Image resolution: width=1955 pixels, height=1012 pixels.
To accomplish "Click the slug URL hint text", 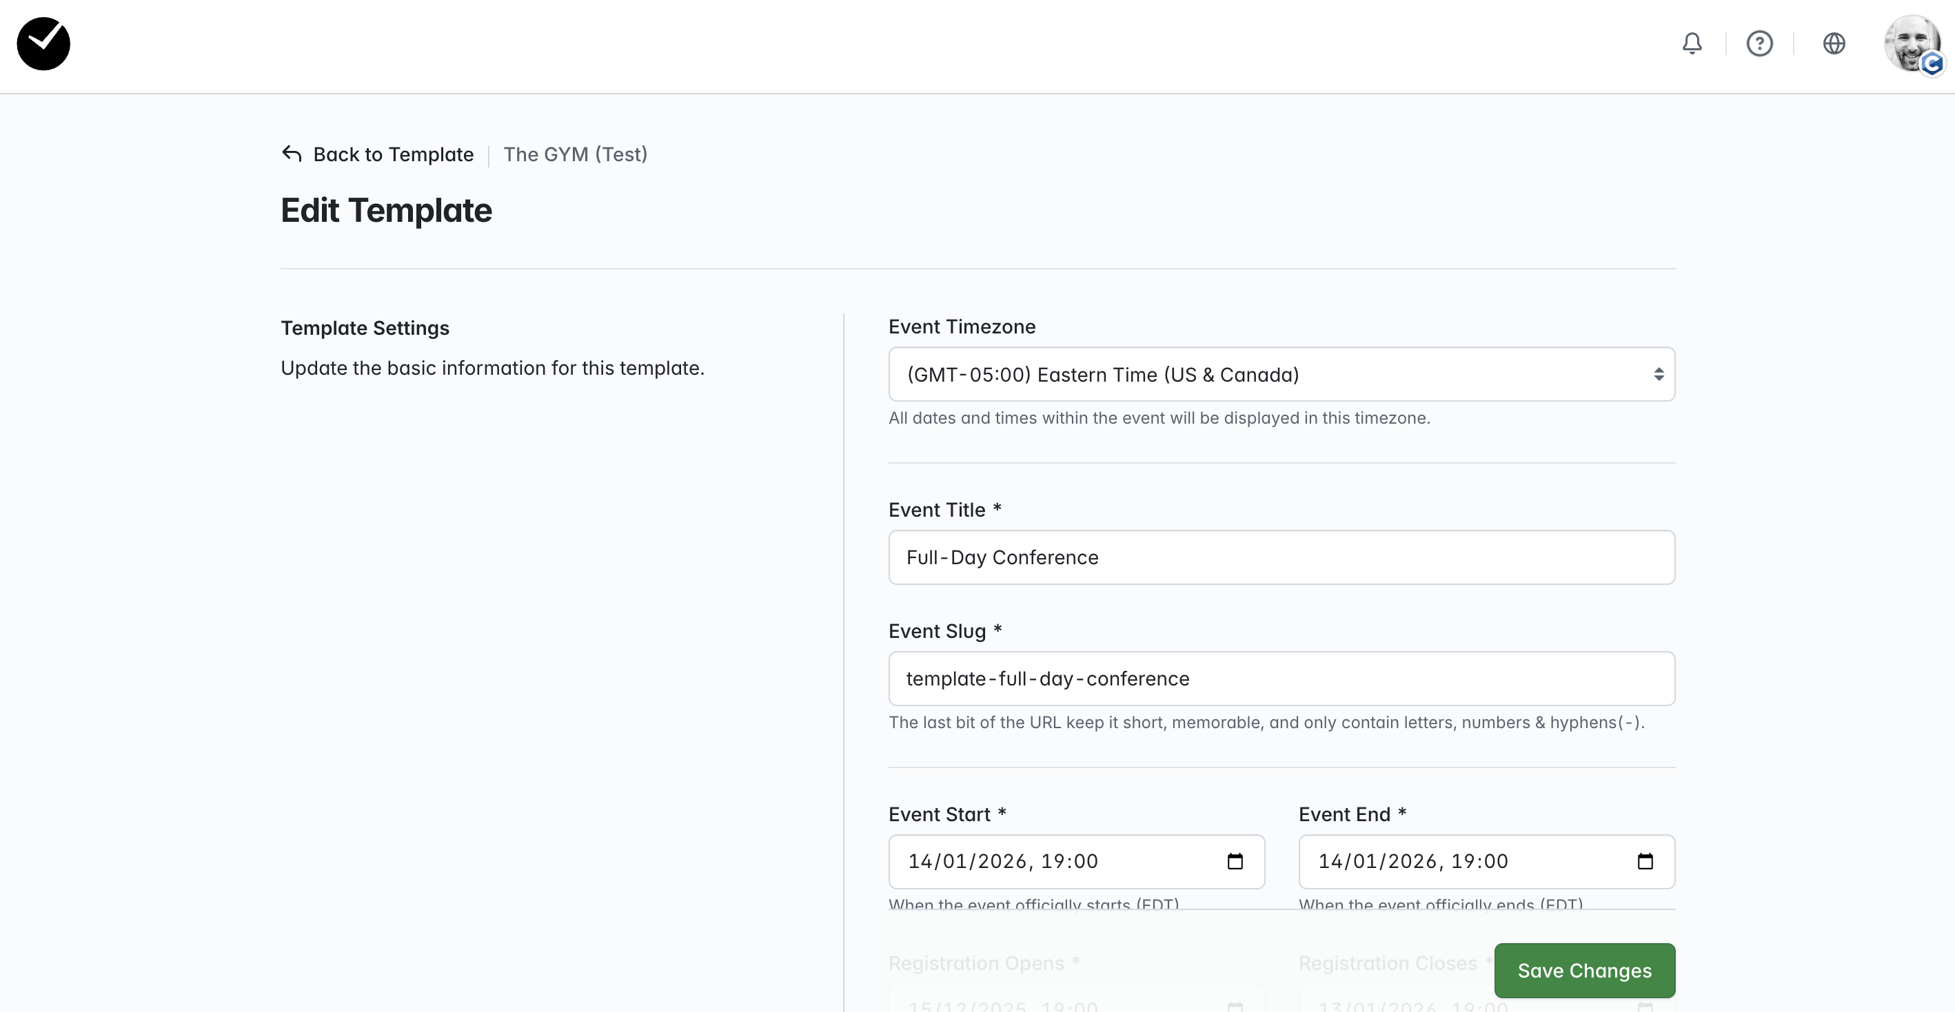I will coord(1266,722).
